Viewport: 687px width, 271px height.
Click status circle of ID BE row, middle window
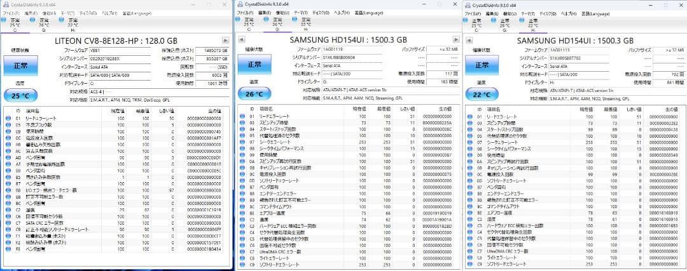(242, 213)
